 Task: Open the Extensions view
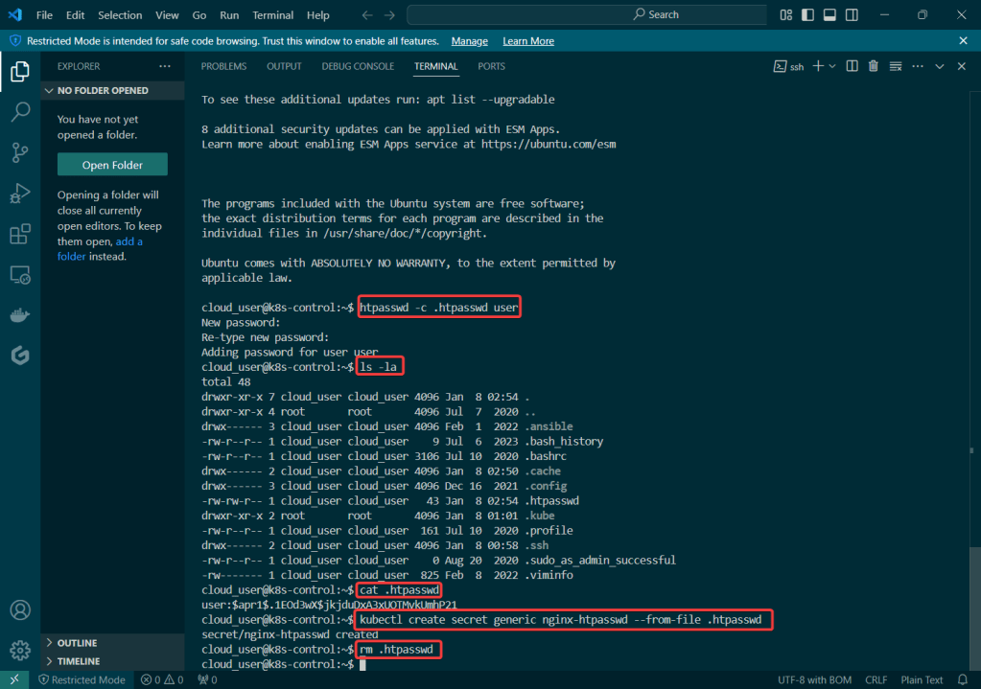click(19, 235)
